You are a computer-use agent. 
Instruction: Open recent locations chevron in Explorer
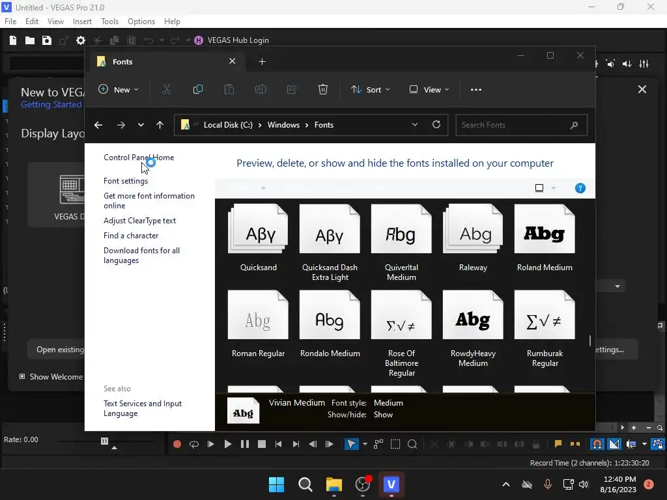[x=141, y=125]
